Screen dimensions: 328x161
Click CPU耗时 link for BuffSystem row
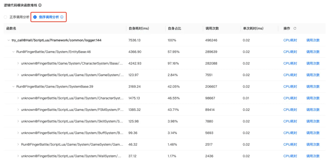290,133
